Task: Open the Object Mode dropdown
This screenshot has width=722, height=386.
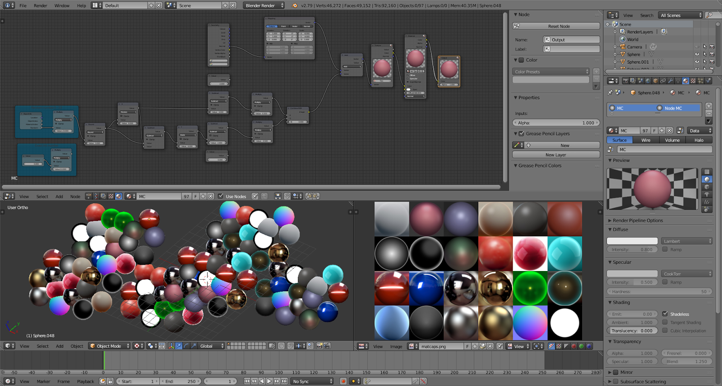Action: click(x=109, y=346)
